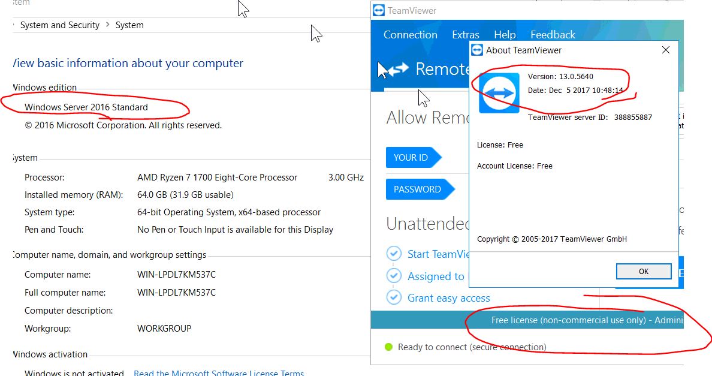Open Grant easy access link

click(x=449, y=298)
